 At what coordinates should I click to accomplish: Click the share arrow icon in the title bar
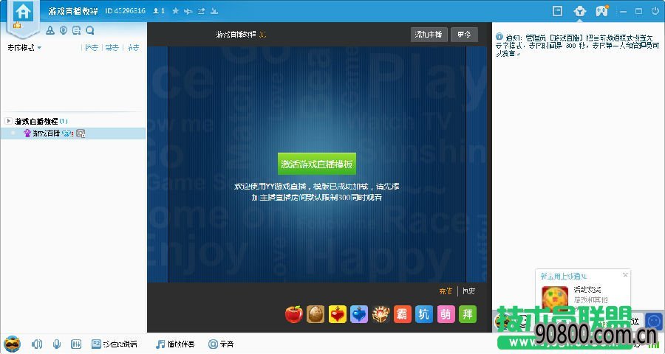(202, 11)
